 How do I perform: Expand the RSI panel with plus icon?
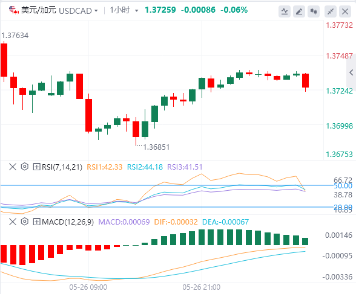point(36,167)
